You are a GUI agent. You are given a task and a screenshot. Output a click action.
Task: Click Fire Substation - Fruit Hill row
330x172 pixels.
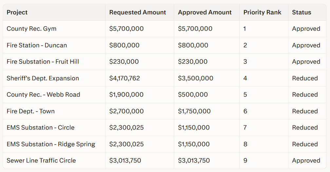point(43,62)
